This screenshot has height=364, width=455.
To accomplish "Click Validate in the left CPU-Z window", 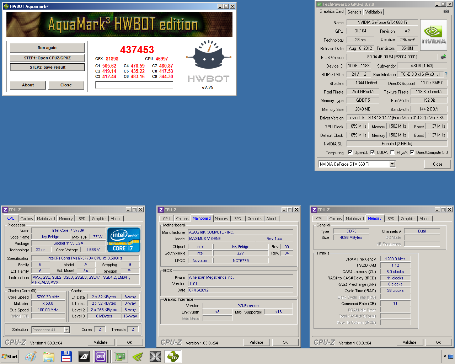I will [101, 342].
